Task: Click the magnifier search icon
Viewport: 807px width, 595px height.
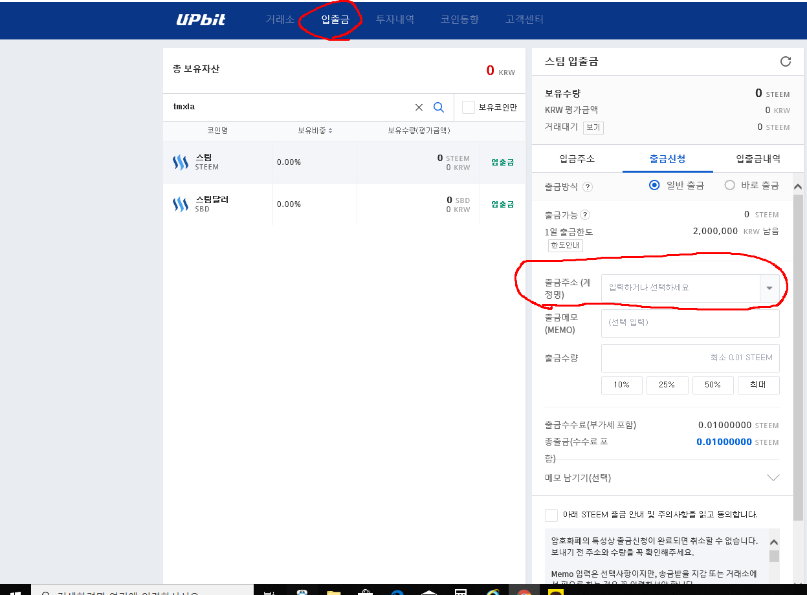Action: click(438, 107)
